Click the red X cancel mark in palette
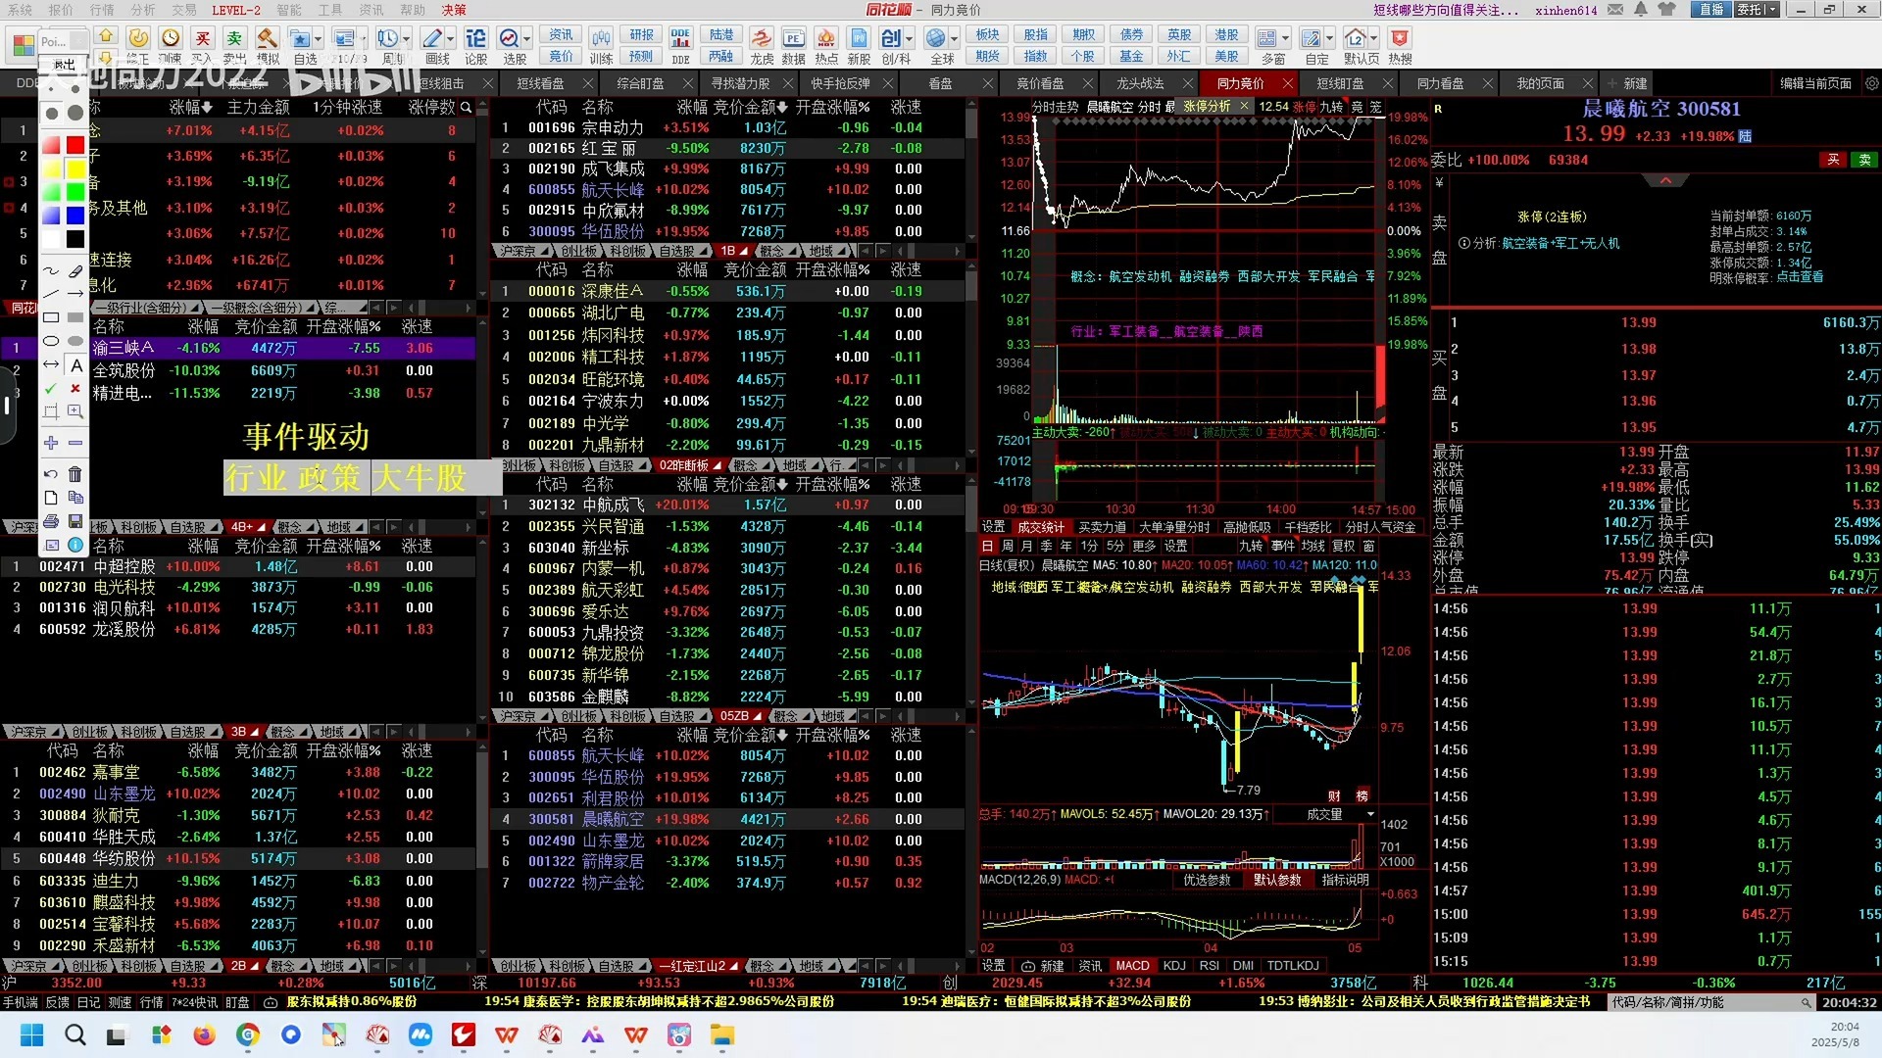 [x=75, y=389]
